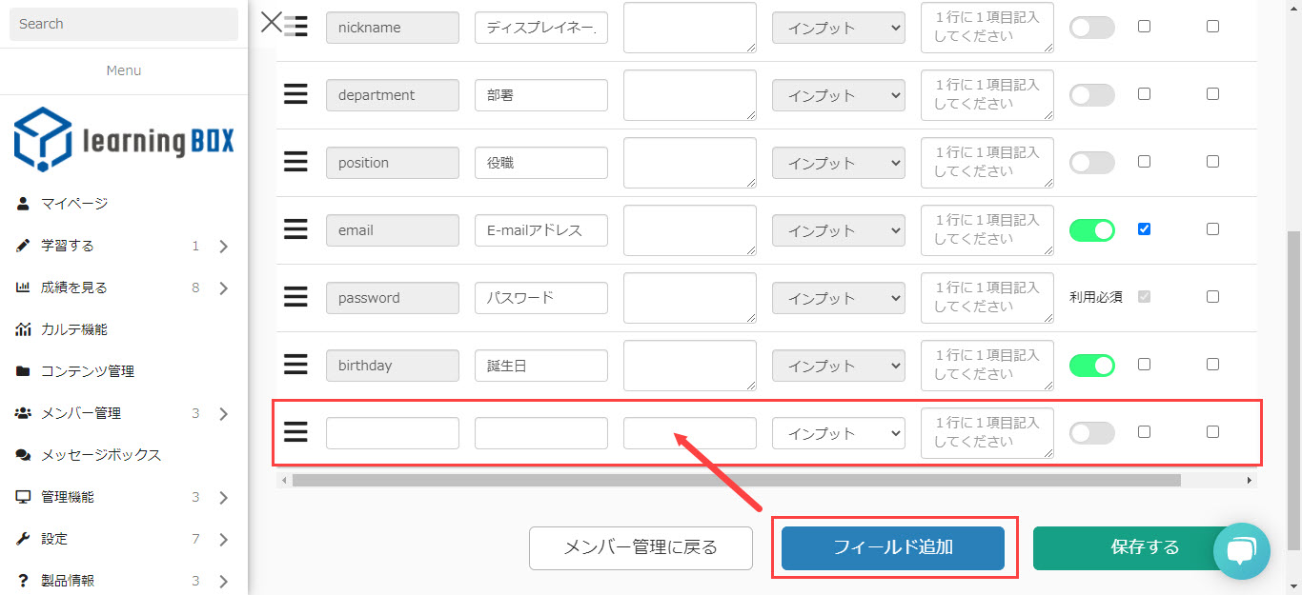
Task: Open the input type dropdown for nickname
Action: pos(838,28)
